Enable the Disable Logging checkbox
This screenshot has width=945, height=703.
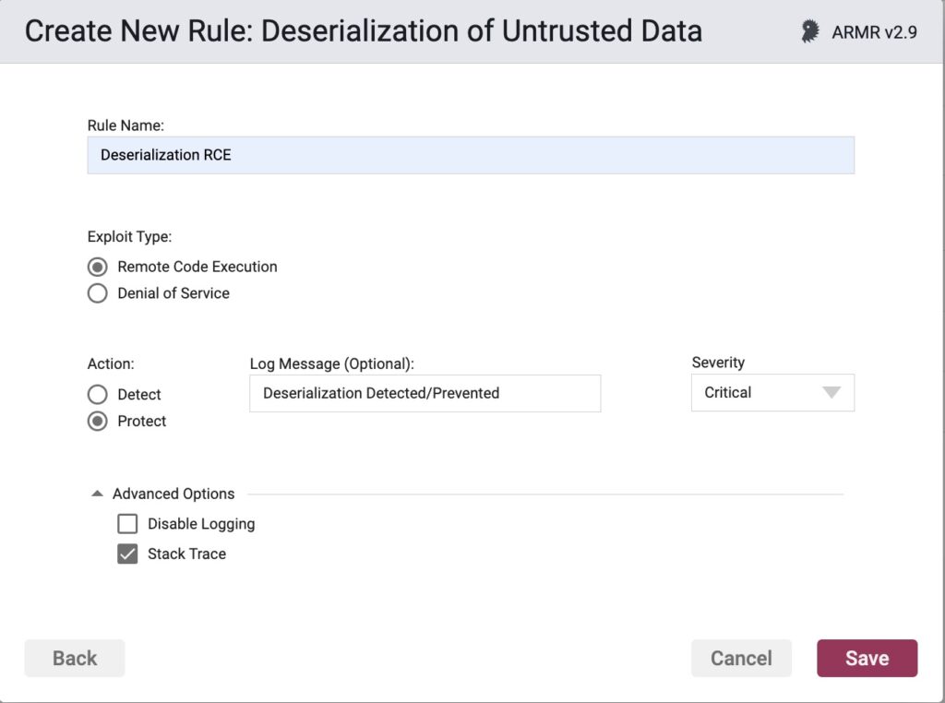point(126,523)
